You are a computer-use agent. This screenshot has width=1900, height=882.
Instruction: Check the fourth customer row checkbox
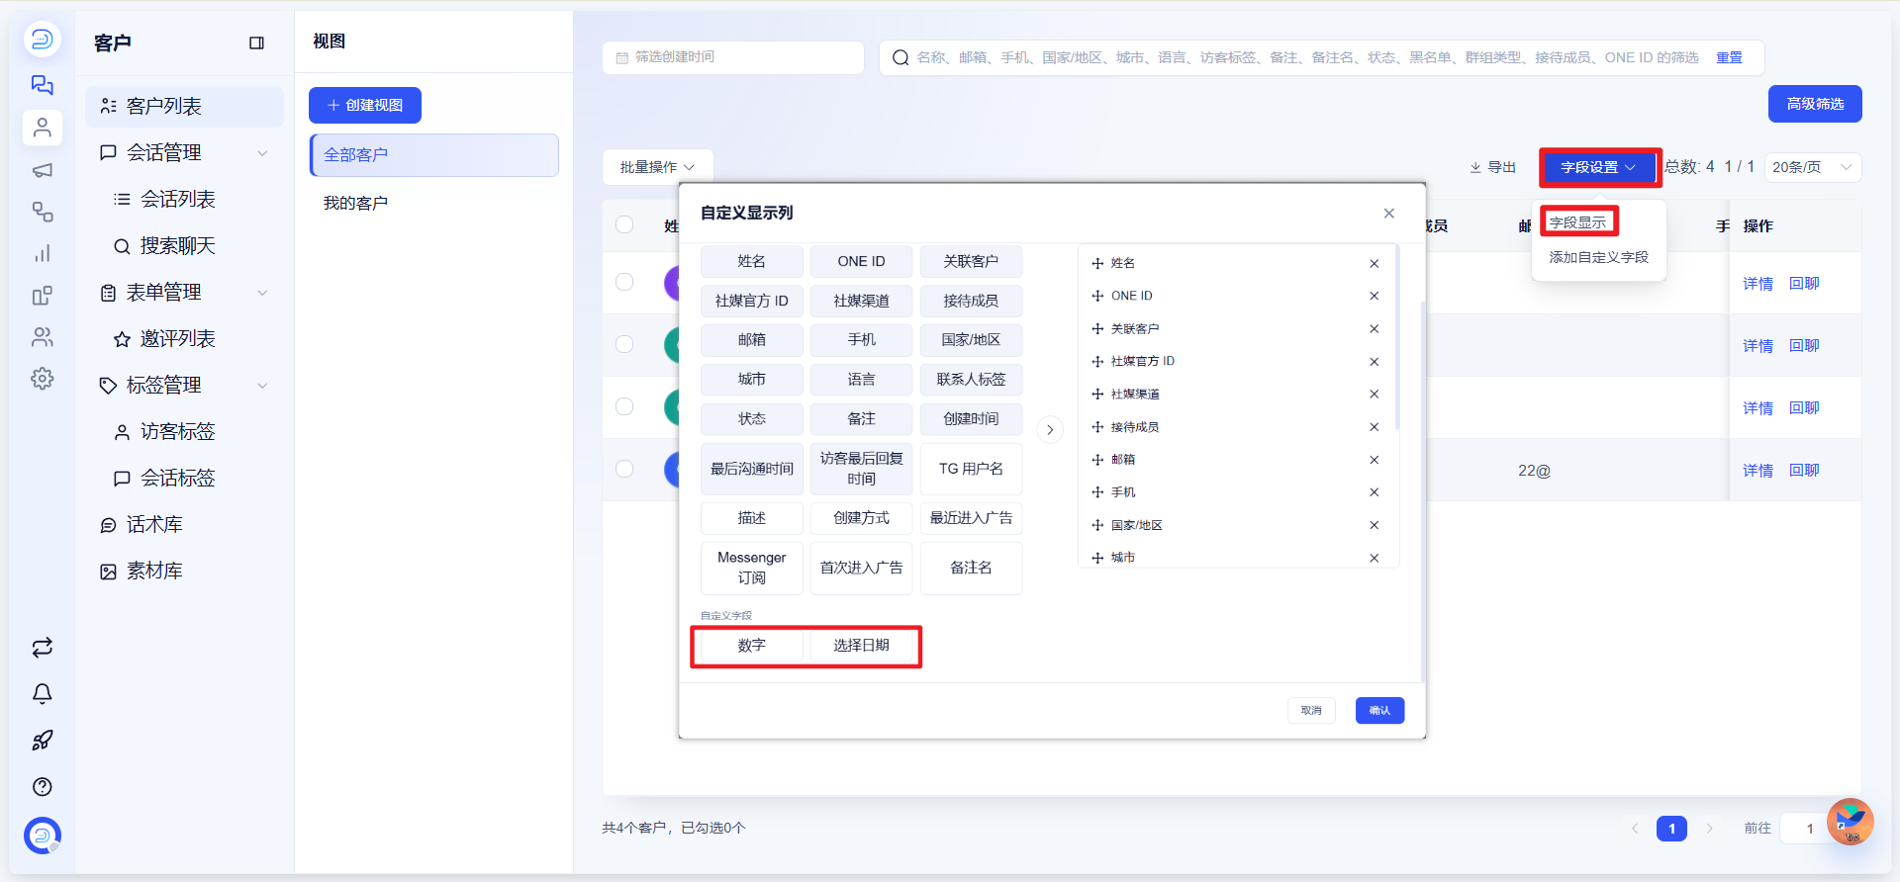[x=624, y=469]
